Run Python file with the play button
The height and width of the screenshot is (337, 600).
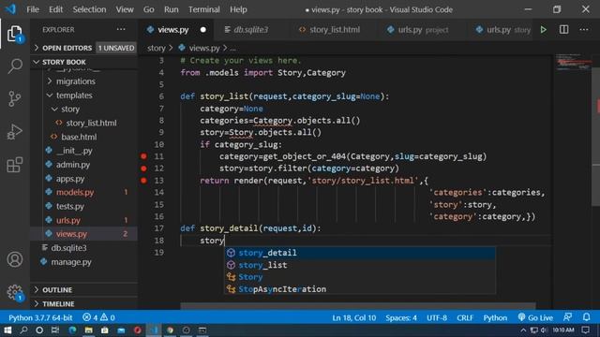click(544, 29)
